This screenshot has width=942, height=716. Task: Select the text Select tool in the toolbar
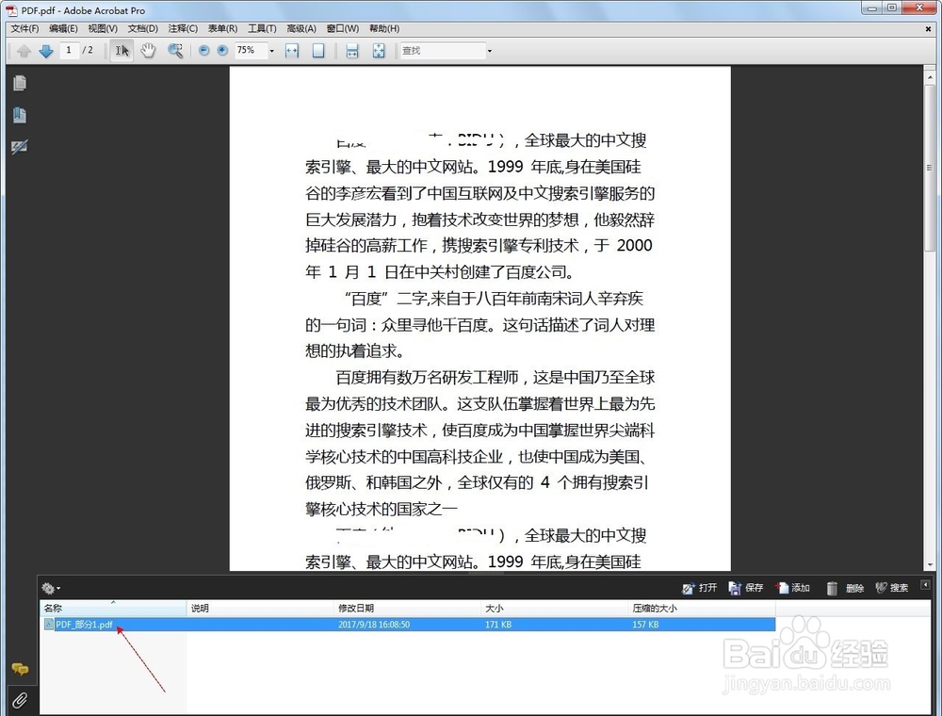pos(122,51)
